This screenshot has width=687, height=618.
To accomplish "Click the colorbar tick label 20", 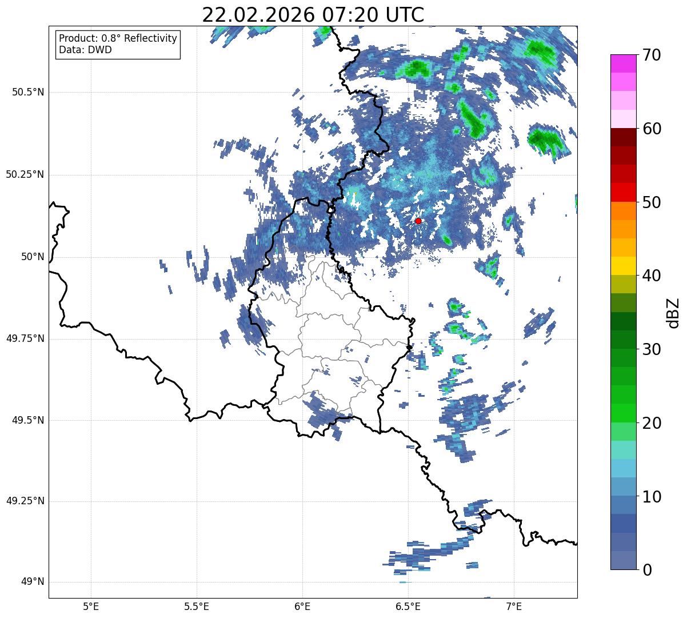I will pyautogui.click(x=652, y=423).
